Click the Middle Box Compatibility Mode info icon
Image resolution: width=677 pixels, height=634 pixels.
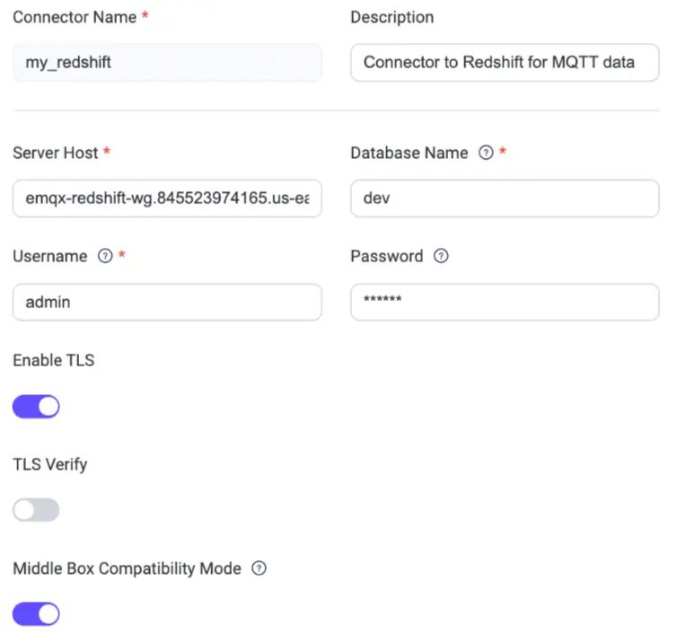[259, 568]
